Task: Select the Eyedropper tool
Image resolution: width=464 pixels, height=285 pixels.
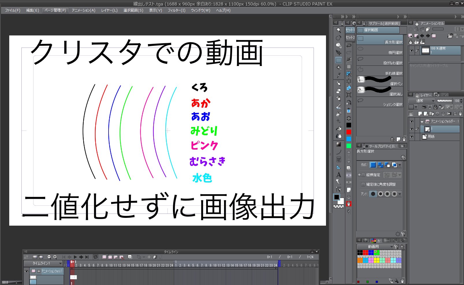Action: click(339, 75)
